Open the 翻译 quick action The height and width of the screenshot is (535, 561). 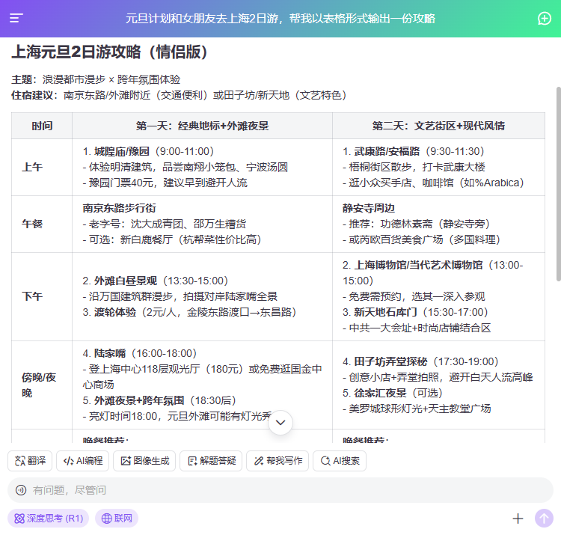(x=30, y=461)
